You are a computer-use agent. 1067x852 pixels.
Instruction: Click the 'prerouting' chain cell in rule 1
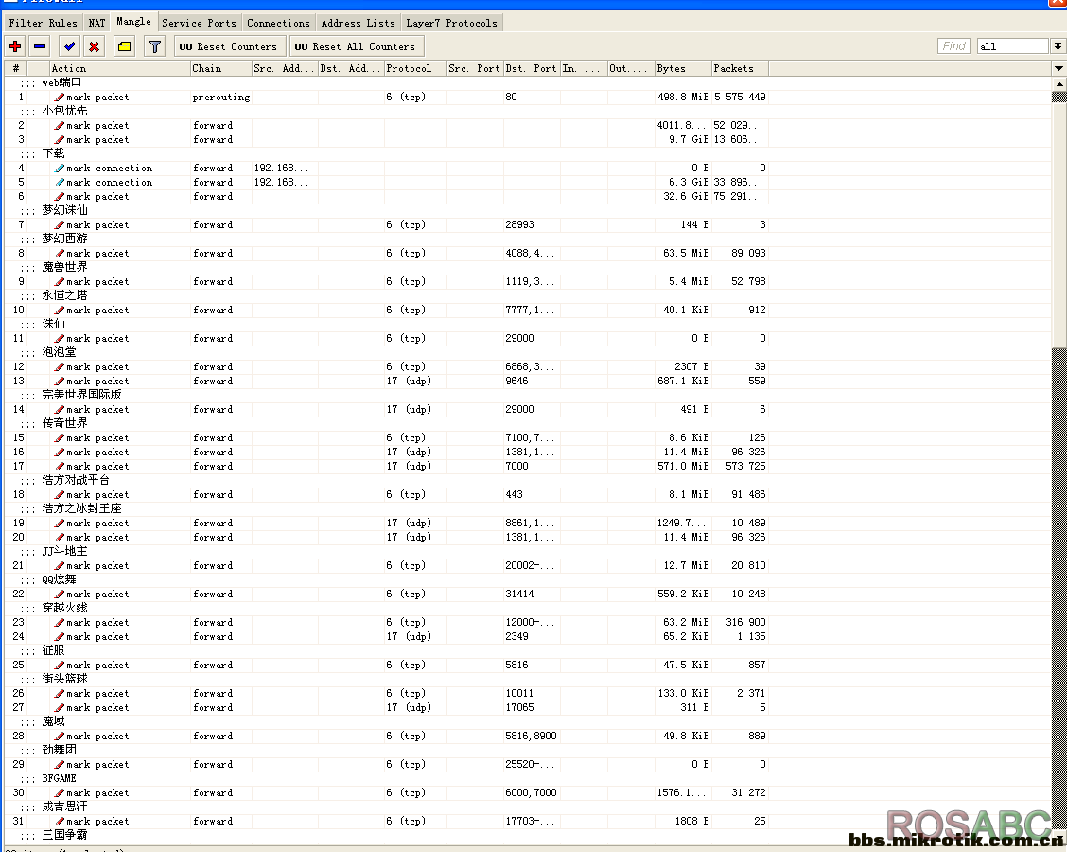click(221, 98)
